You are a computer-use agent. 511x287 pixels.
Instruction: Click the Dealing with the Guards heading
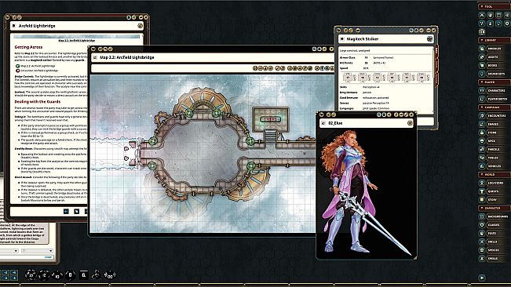pyautogui.click(x=38, y=101)
